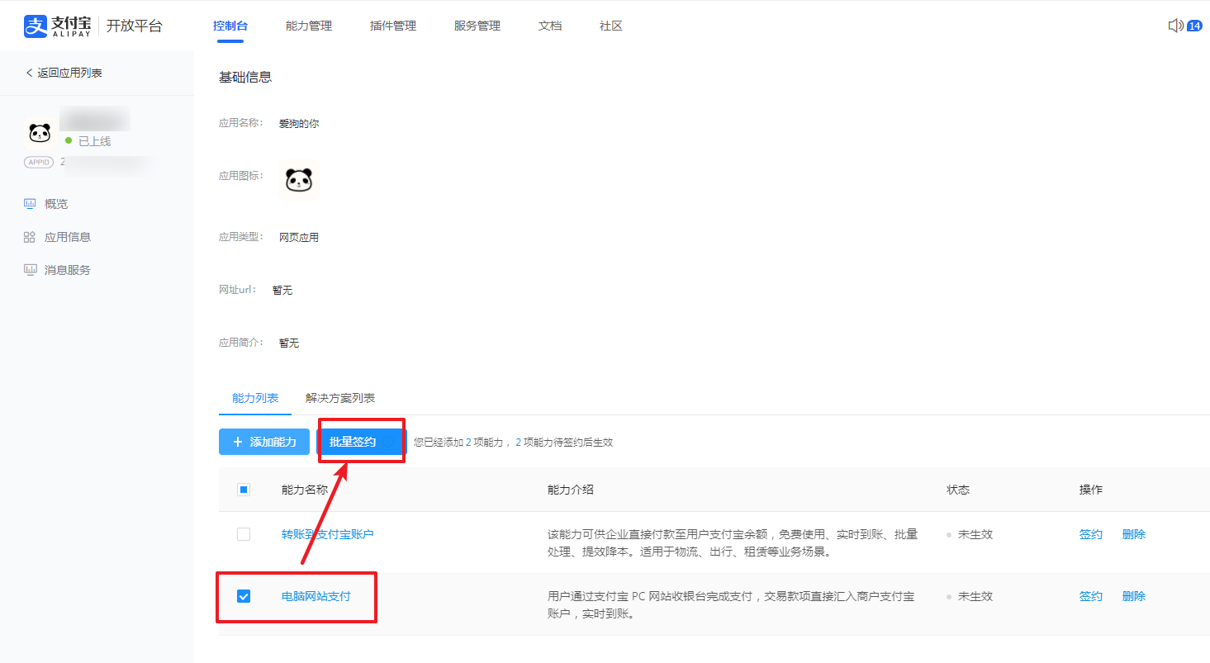This screenshot has width=1210, height=663.
Task: Click the Alipay logo icon
Action: point(37,26)
